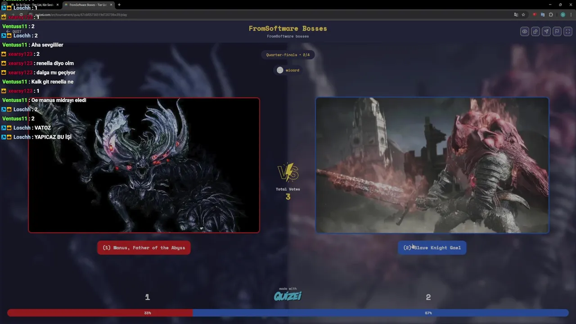This screenshot has width=576, height=324.
Task: Open translate page icon in address bar
Action: click(x=516, y=15)
